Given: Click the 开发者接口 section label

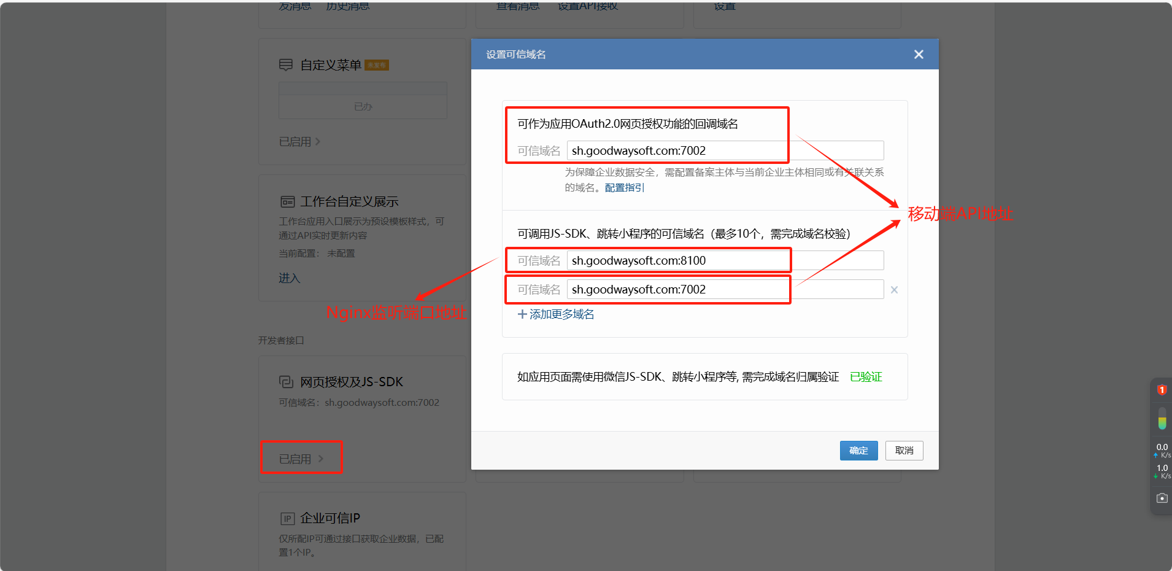Looking at the screenshot, I should 281,340.
